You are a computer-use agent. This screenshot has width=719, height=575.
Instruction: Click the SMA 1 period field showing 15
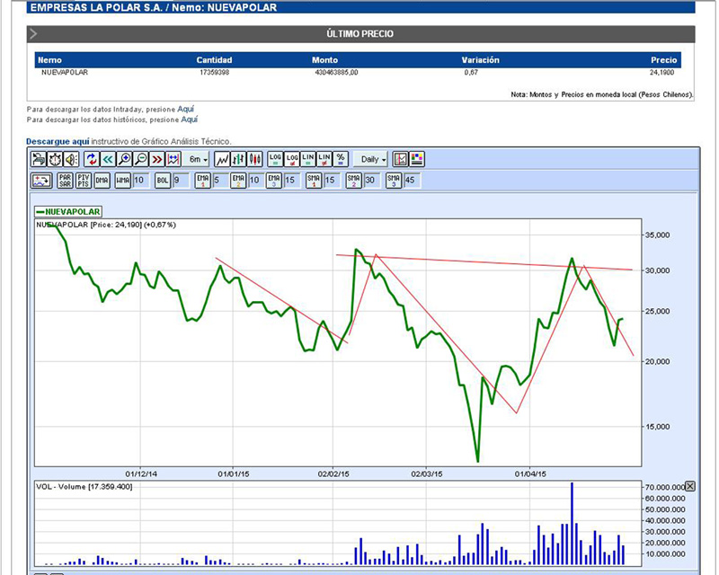332,181
